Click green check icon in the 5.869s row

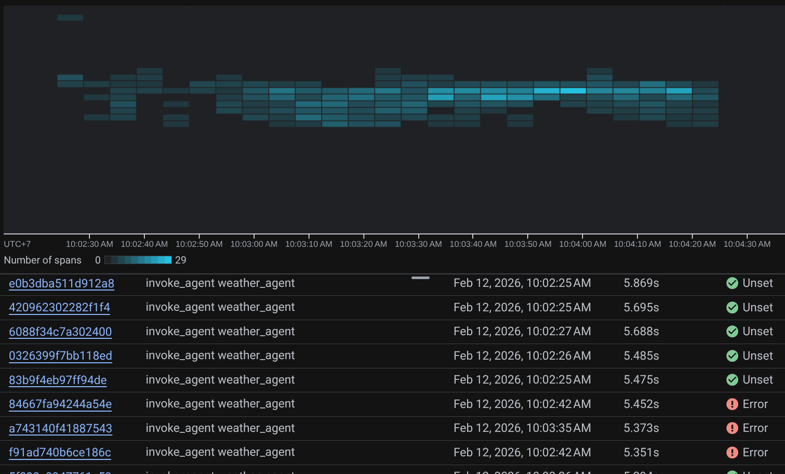(732, 283)
